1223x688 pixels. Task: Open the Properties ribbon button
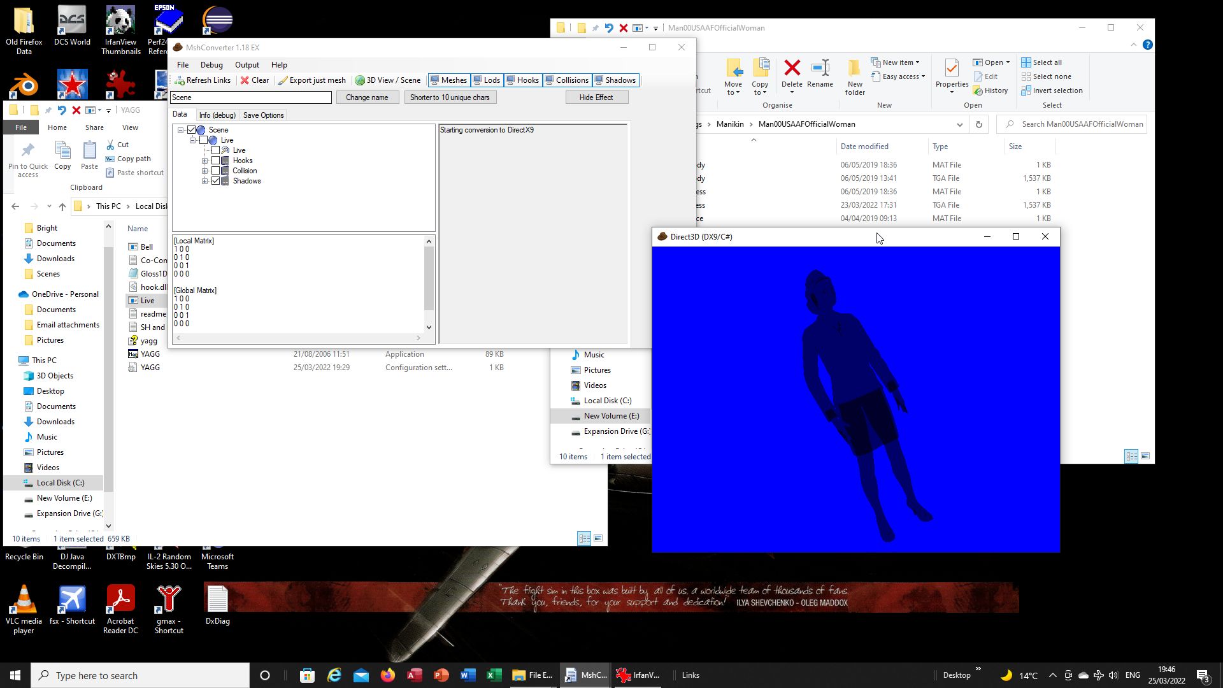coord(952,77)
